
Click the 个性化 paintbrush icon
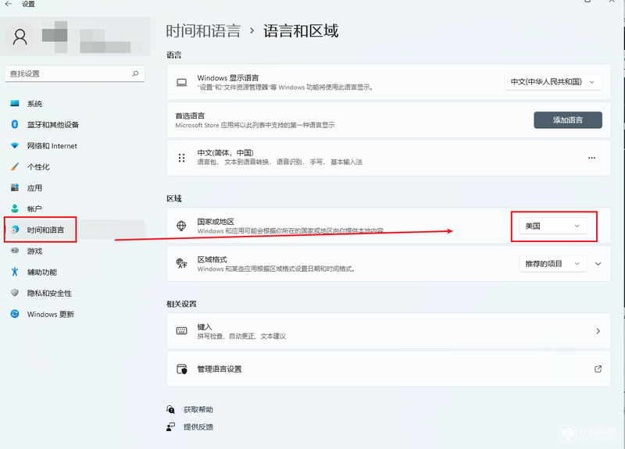click(x=15, y=166)
